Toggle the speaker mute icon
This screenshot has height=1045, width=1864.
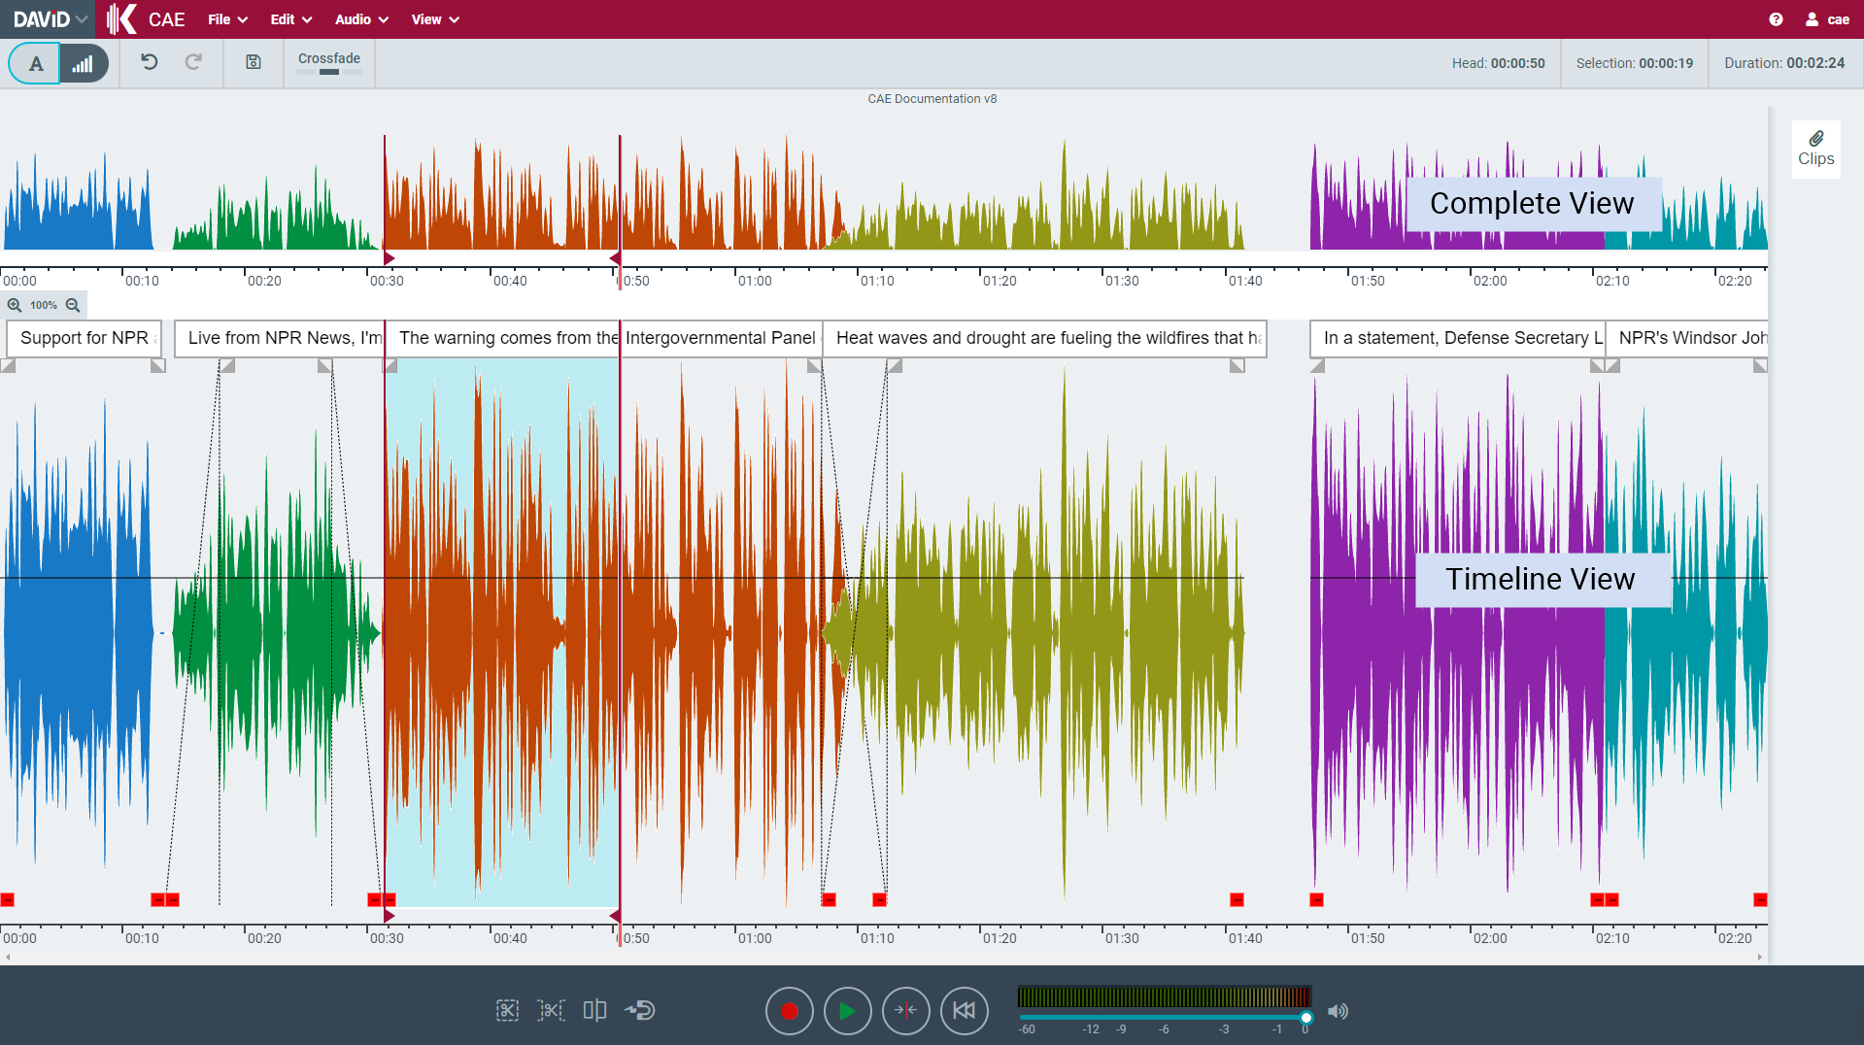click(x=1339, y=1011)
